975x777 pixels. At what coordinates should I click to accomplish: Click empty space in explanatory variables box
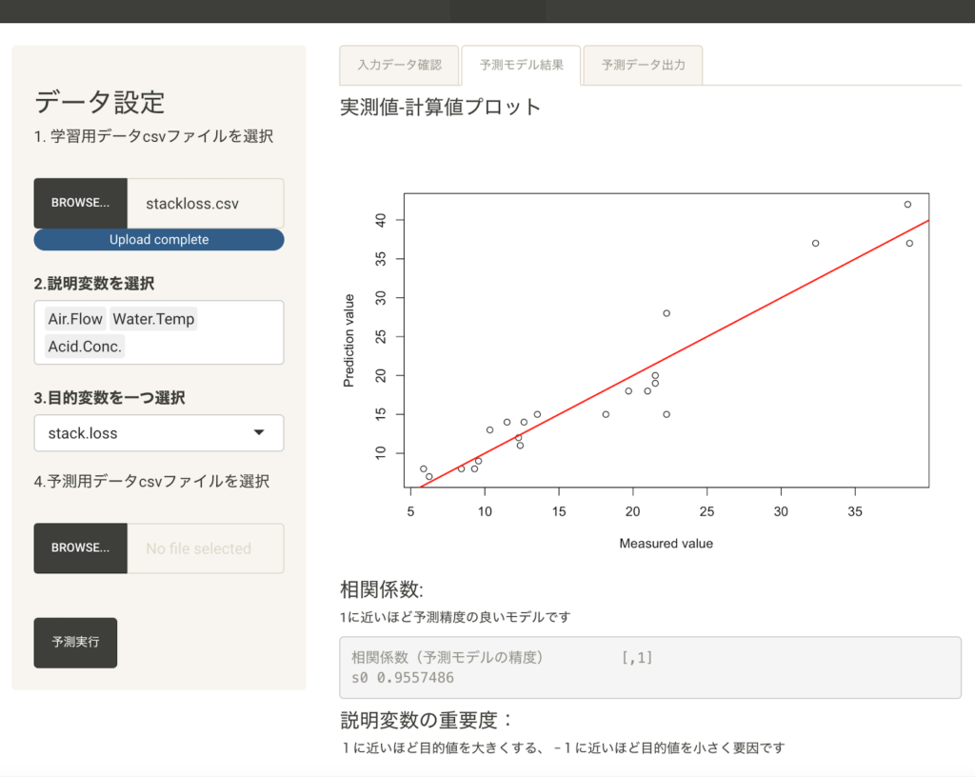(209, 347)
